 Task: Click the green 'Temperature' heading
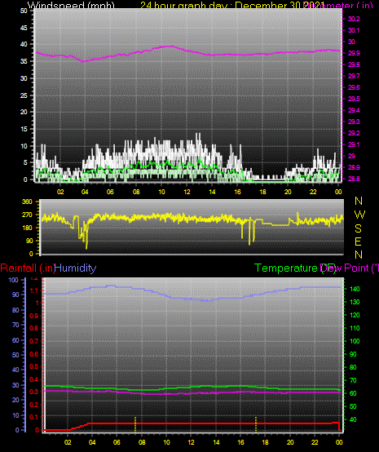click(286, 268)
